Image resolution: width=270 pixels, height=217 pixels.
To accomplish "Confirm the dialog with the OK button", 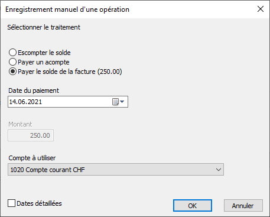I will (x=193, y=206).
